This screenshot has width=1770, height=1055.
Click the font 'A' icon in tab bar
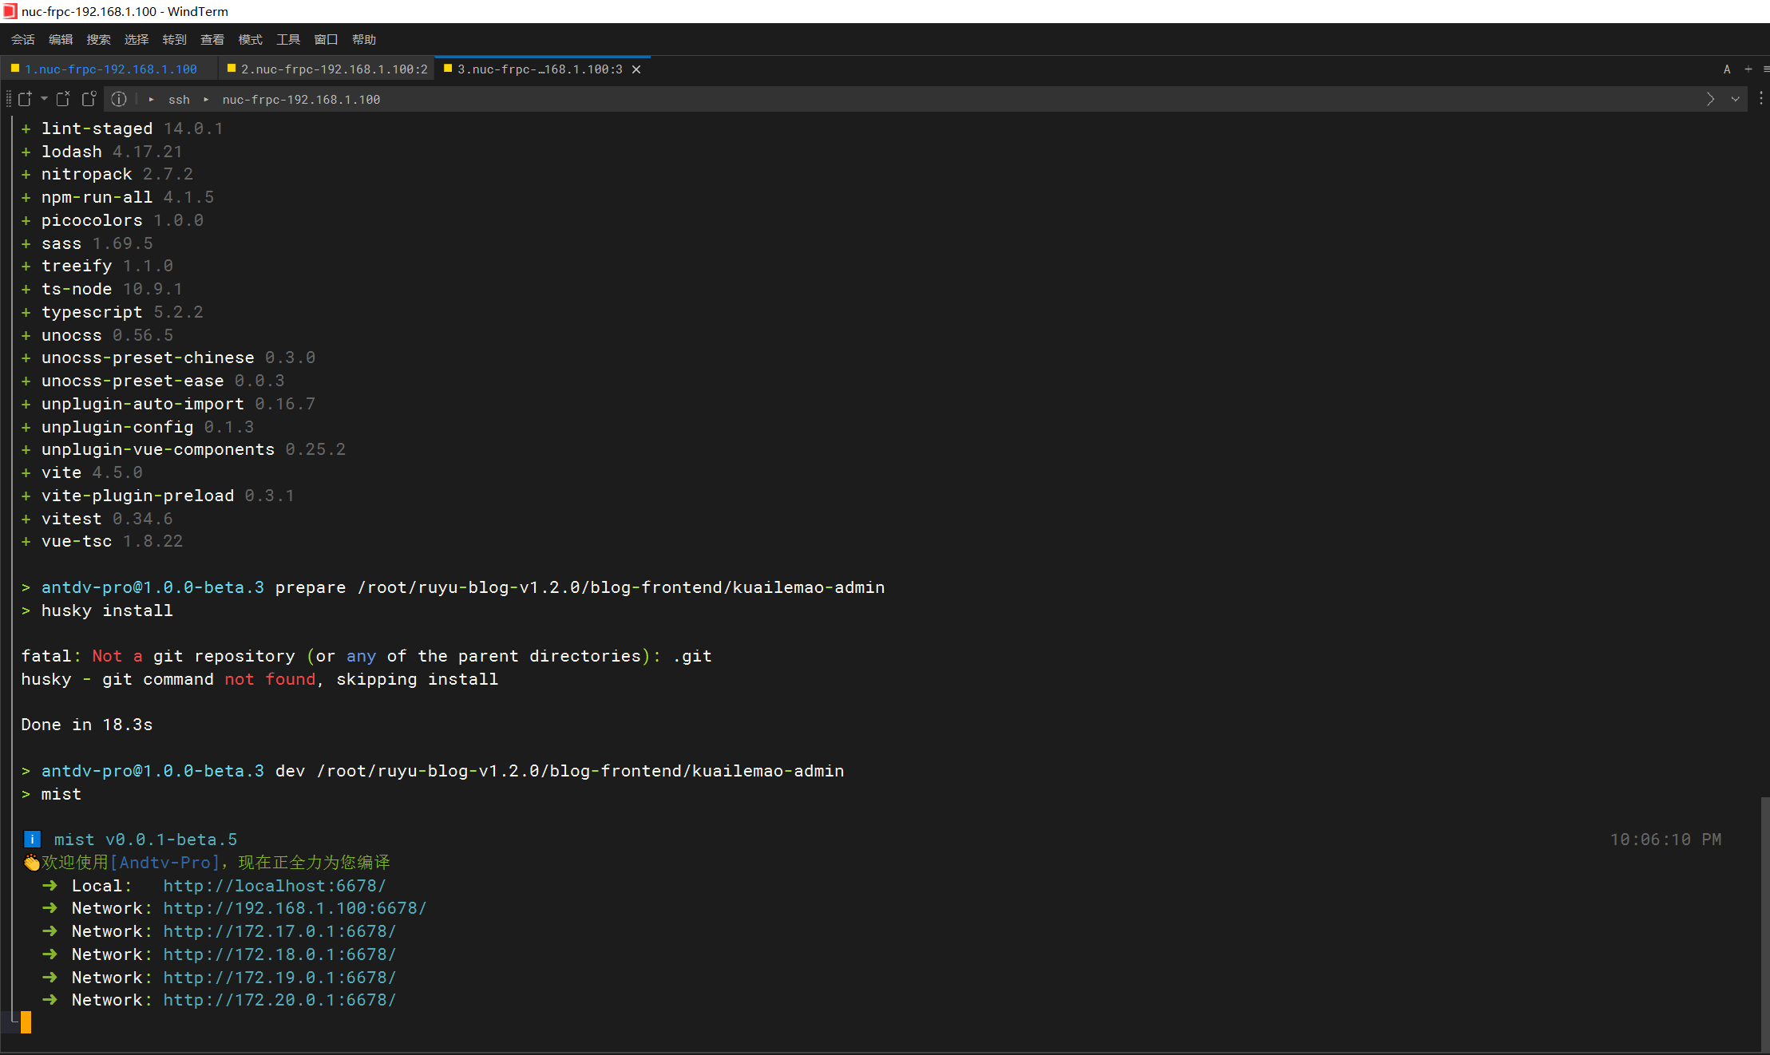coord(1727,69)
